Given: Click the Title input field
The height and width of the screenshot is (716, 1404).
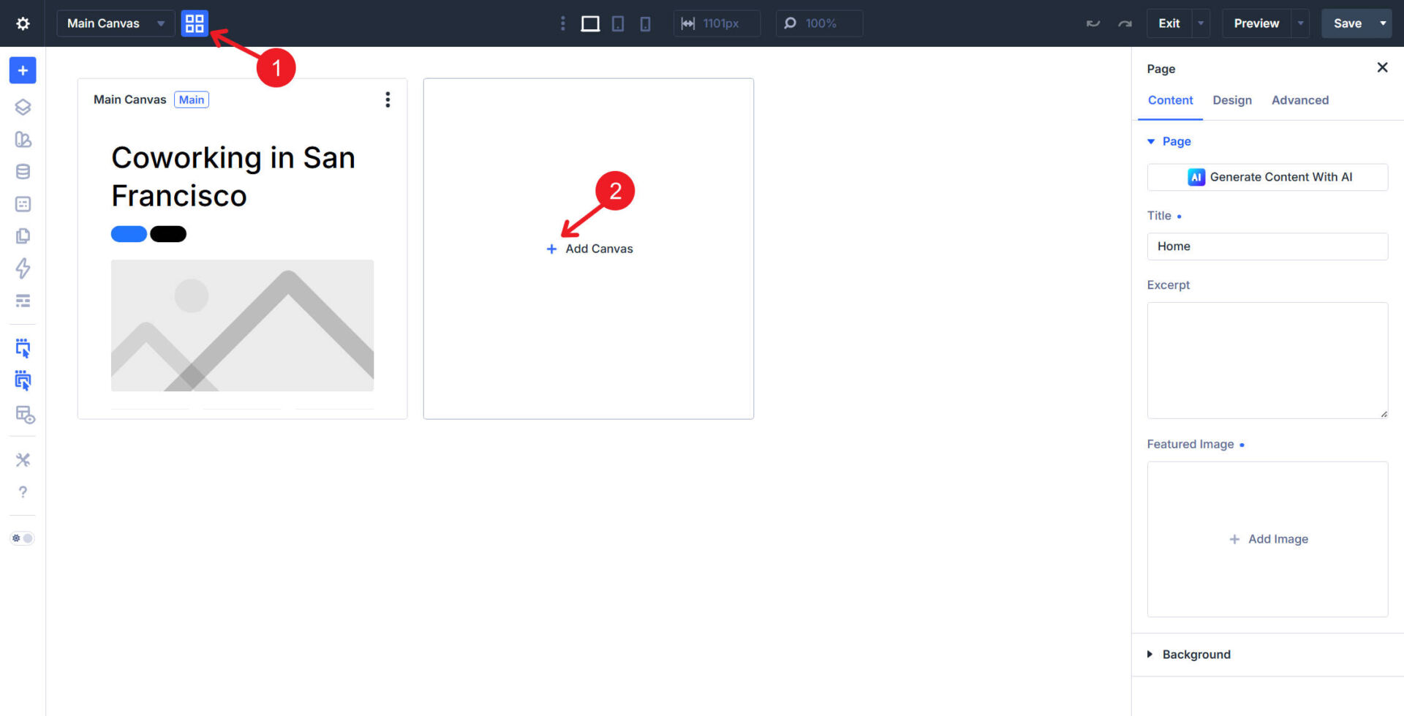Looking at the screenshot, I should [x=1267, y=246].
